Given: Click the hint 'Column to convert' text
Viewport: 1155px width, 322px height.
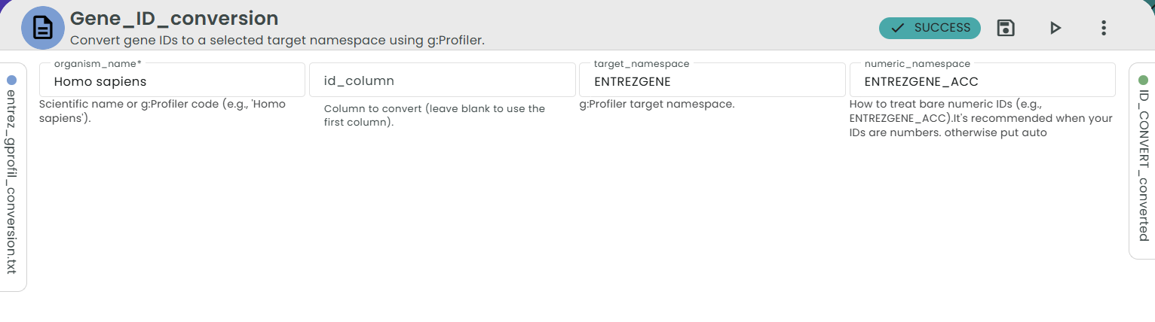Looking at the screenshot, I should (x=434, y=115).
